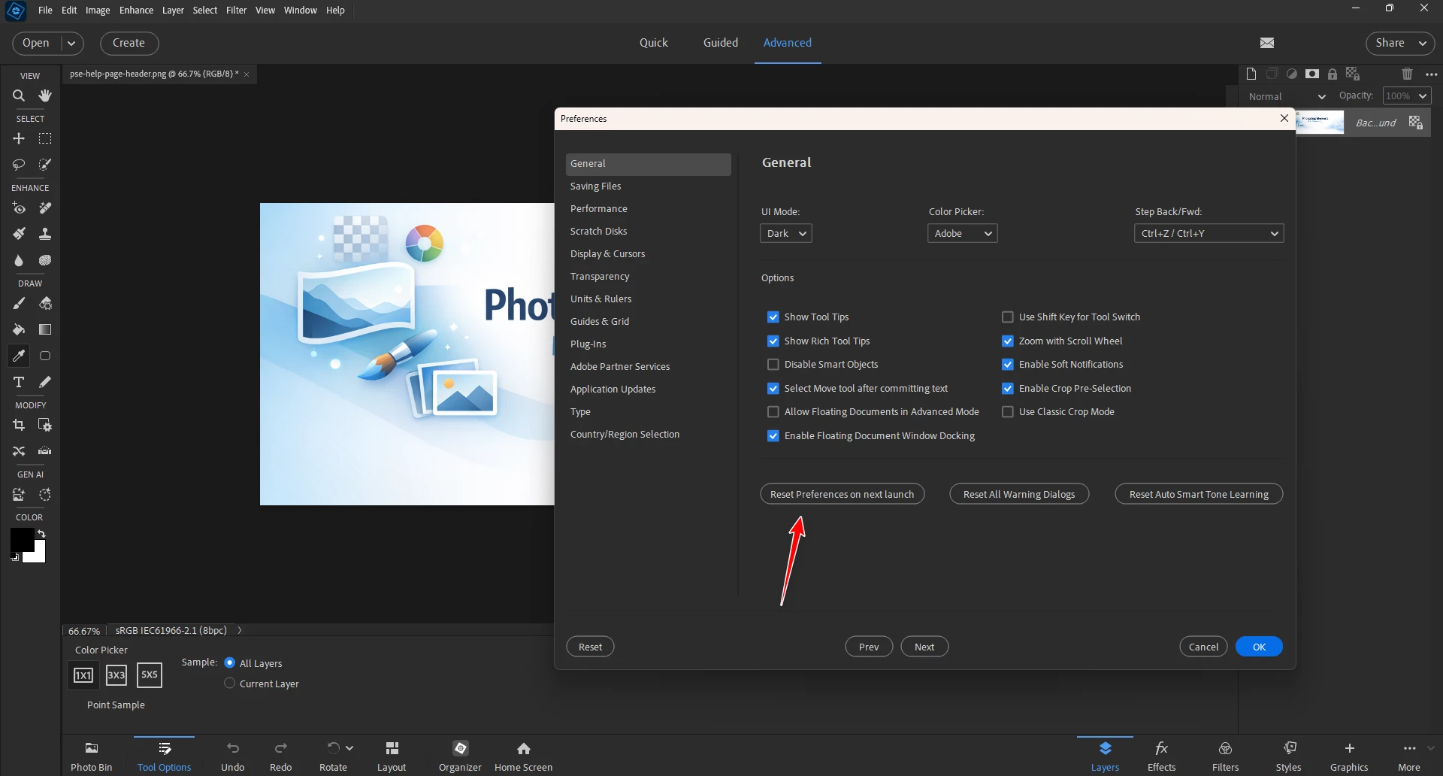Expand the Open button arrow
This screenshot has width=1443, height=776.
pyautogui.click(x=71, y=44)
